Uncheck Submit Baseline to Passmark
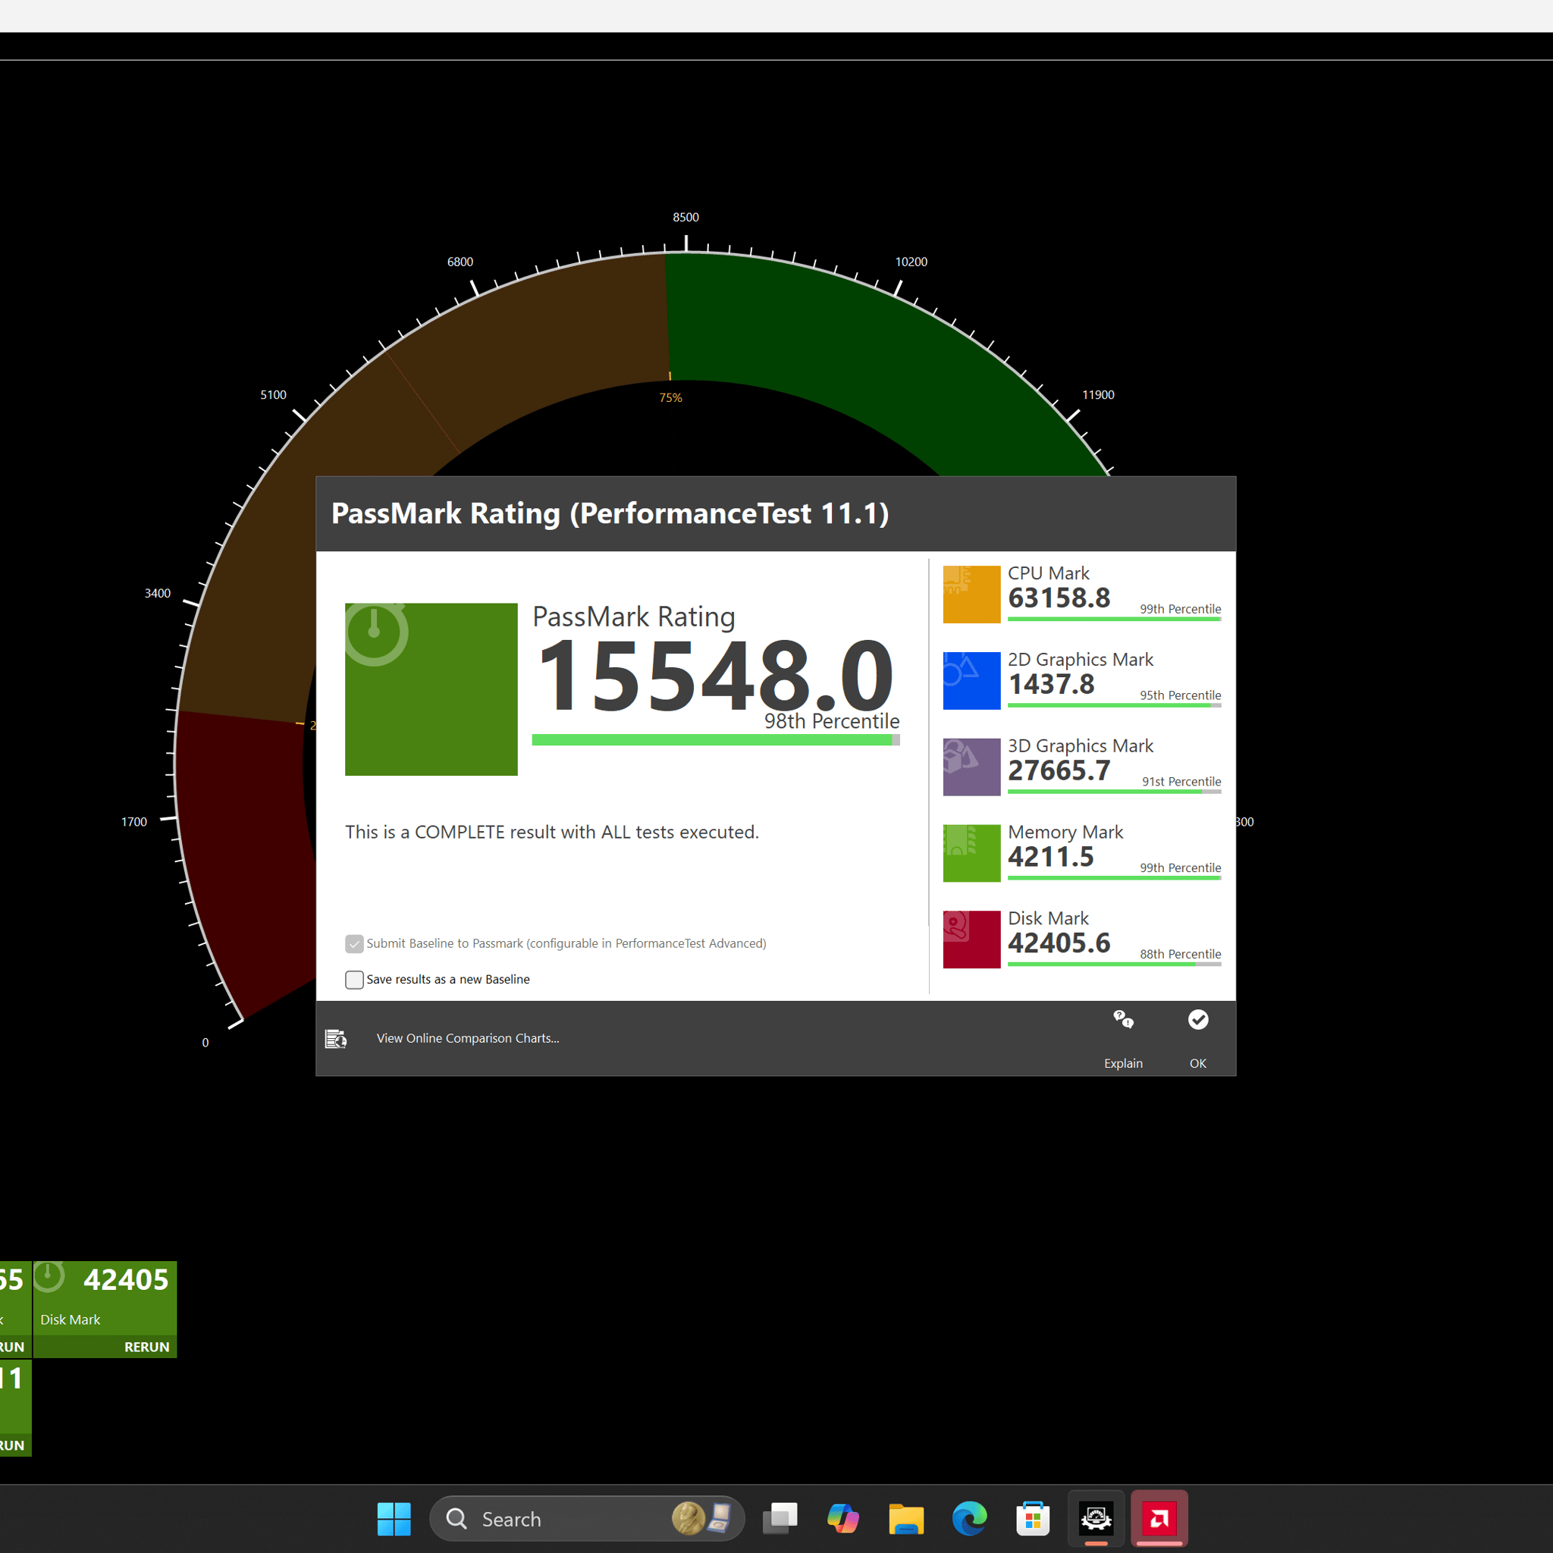Screen dimensions: 1553x1553 click(353, 943)
